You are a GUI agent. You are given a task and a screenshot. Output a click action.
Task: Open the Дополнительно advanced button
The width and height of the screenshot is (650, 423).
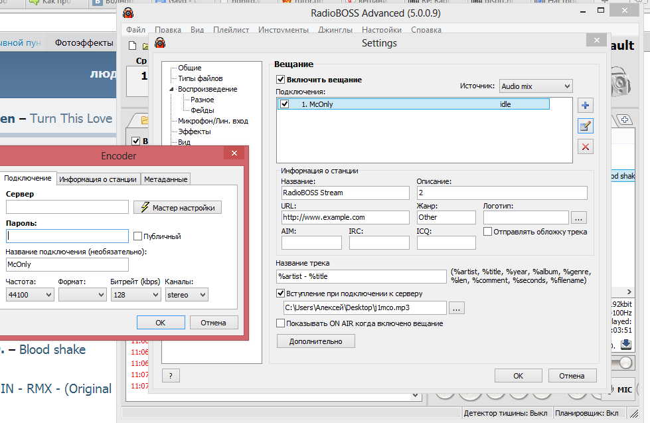pyautogui.click(x=315, y=341)
